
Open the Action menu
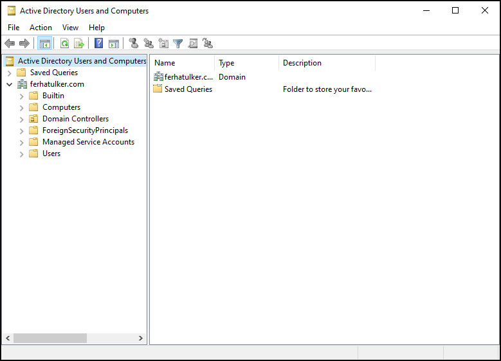(41, 28)
